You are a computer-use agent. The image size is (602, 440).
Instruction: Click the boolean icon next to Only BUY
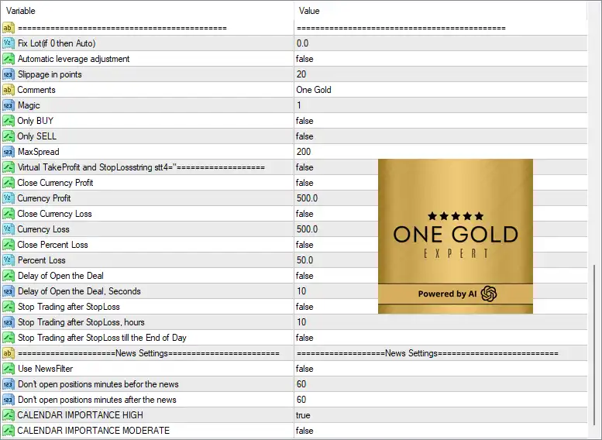pyautogui.click(x=8, y=121)
